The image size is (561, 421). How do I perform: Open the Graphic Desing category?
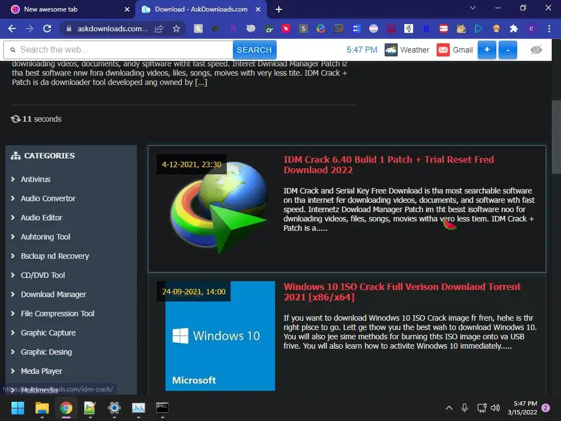(46, 352)
